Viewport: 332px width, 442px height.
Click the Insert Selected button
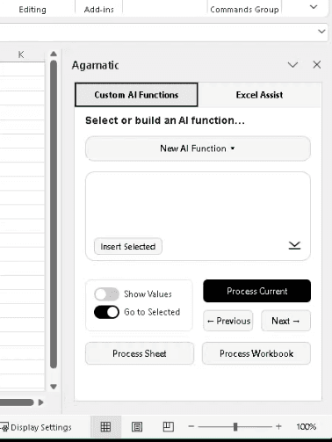(x=128, y=247)
